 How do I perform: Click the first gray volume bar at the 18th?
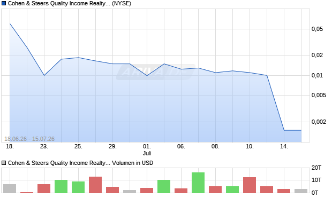point(10,188)
